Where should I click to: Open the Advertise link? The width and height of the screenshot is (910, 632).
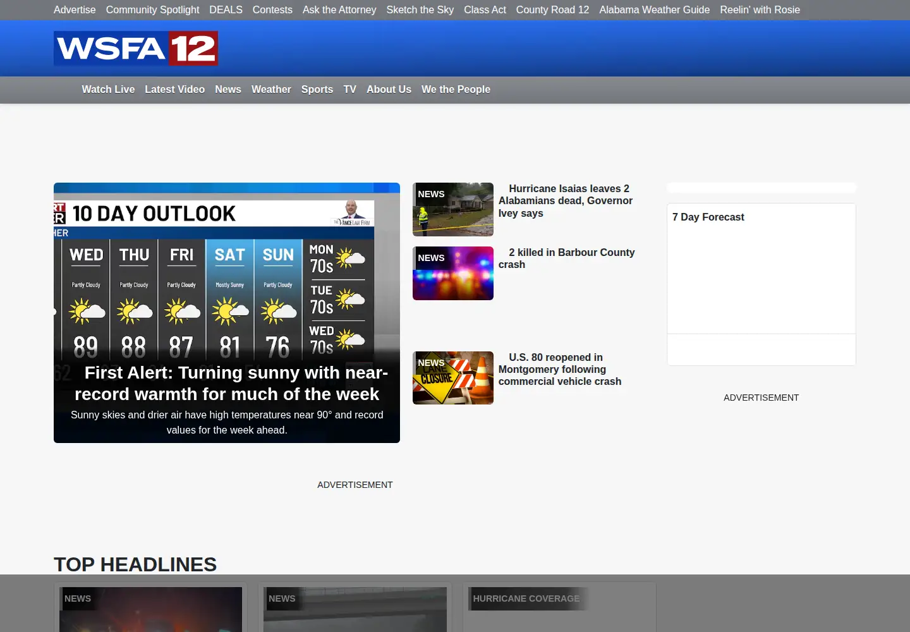pos(75,10)
